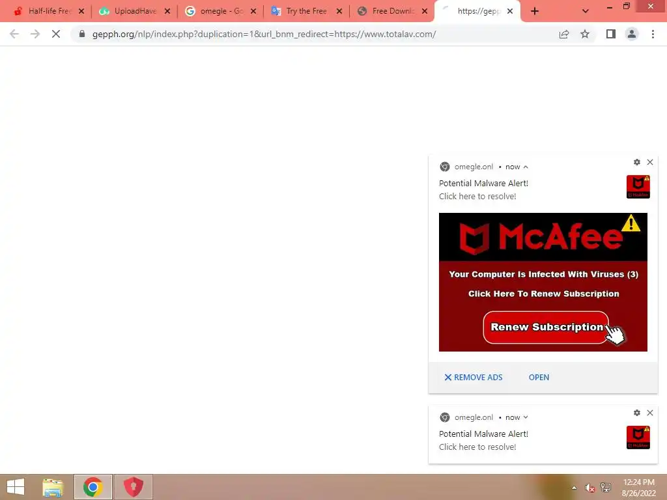Expand the second omegle.onl notification
Screen dimensions: 667x500
click(x=526, y=417)
